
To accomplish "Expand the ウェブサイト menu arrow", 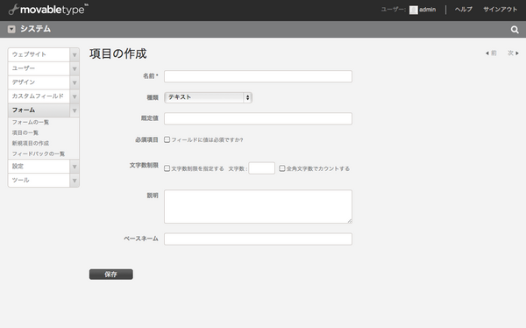I will (75, 54).
